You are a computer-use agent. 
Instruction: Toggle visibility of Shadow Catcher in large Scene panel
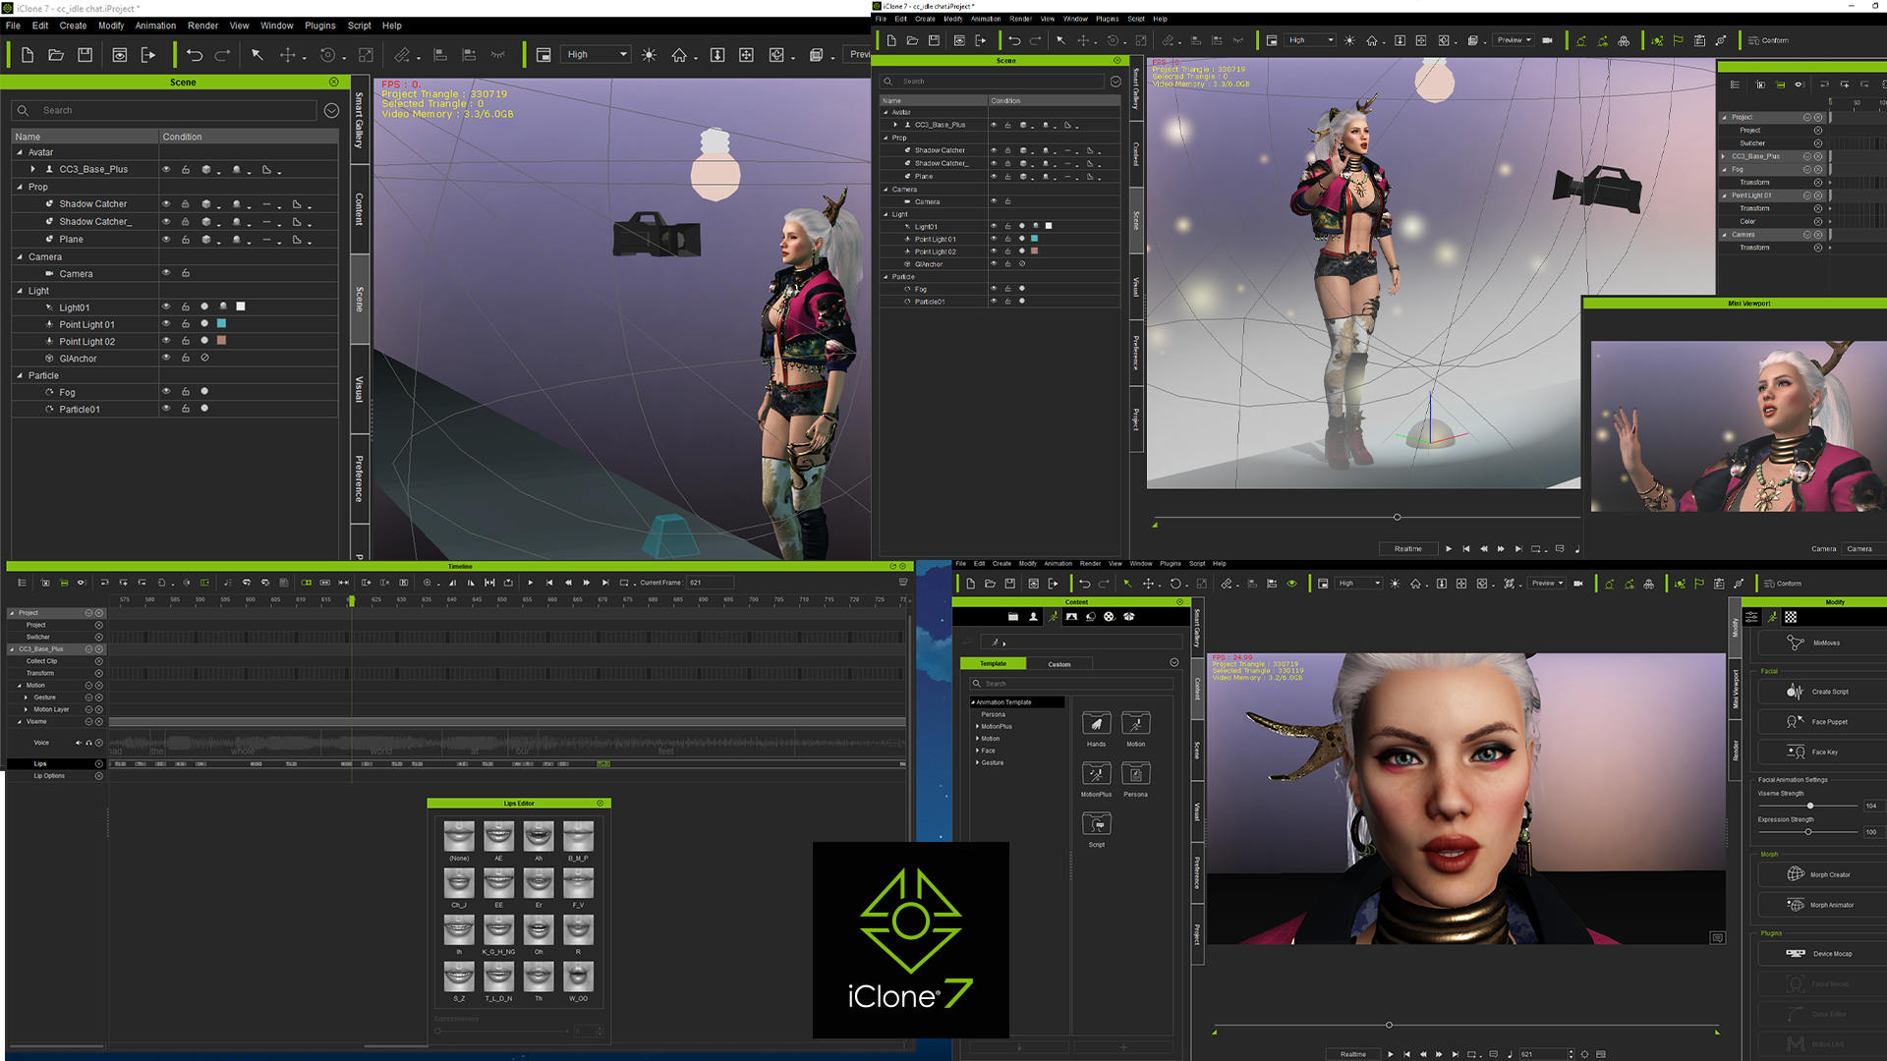166,204
